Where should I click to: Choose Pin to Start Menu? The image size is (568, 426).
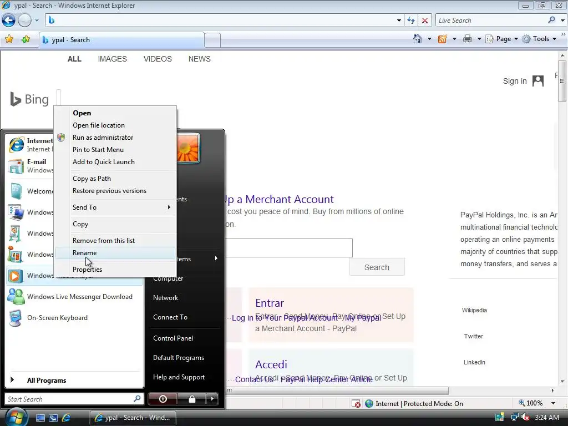click(115, 150)
